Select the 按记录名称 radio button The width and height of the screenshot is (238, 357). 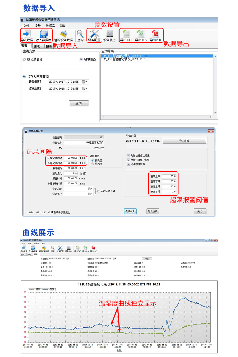pos(24,59)
